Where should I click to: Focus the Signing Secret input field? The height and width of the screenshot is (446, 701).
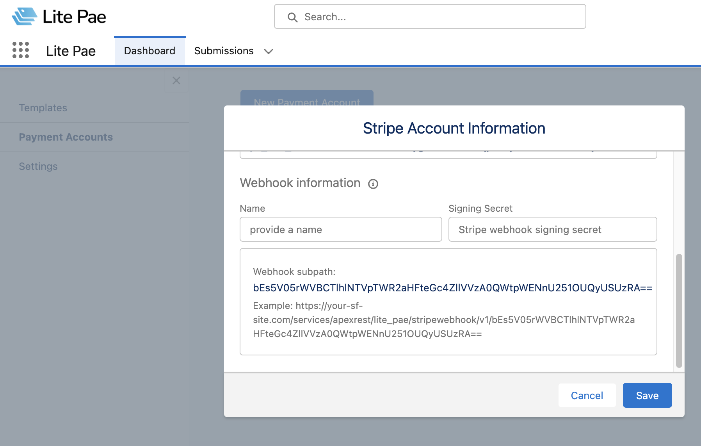pos(553,229)
